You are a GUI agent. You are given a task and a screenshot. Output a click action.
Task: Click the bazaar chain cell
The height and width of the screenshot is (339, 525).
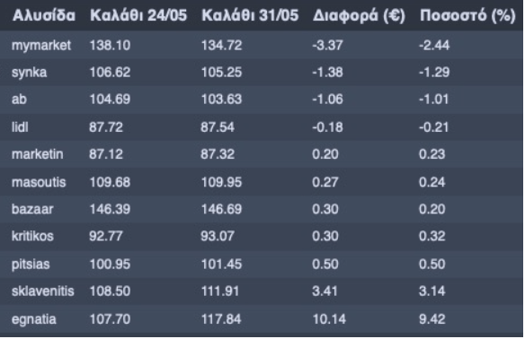point(32,210)
